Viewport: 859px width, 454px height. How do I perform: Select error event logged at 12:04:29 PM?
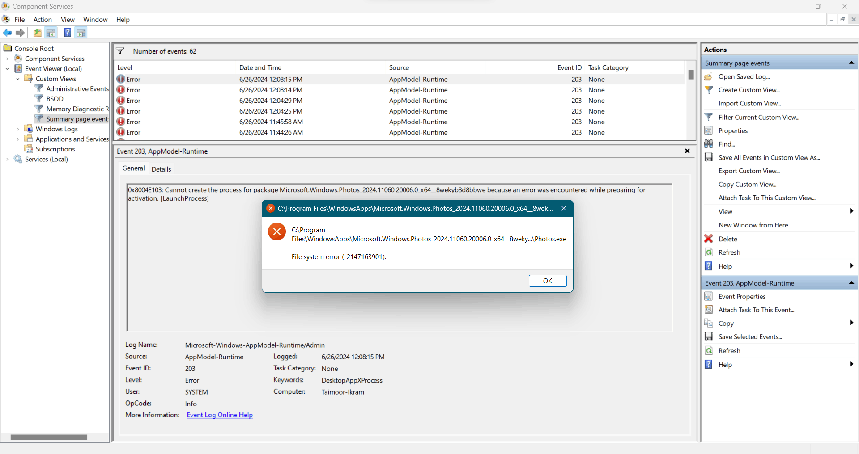pyautogui.click(x=400, y=101)
